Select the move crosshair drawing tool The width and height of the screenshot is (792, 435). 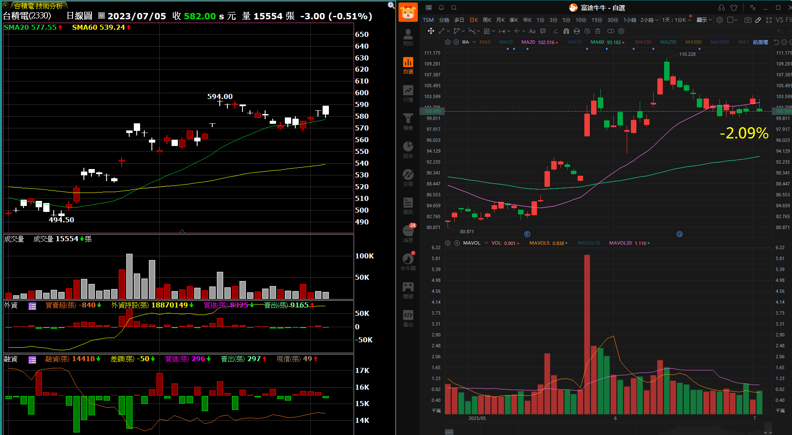tap(431, 31)
